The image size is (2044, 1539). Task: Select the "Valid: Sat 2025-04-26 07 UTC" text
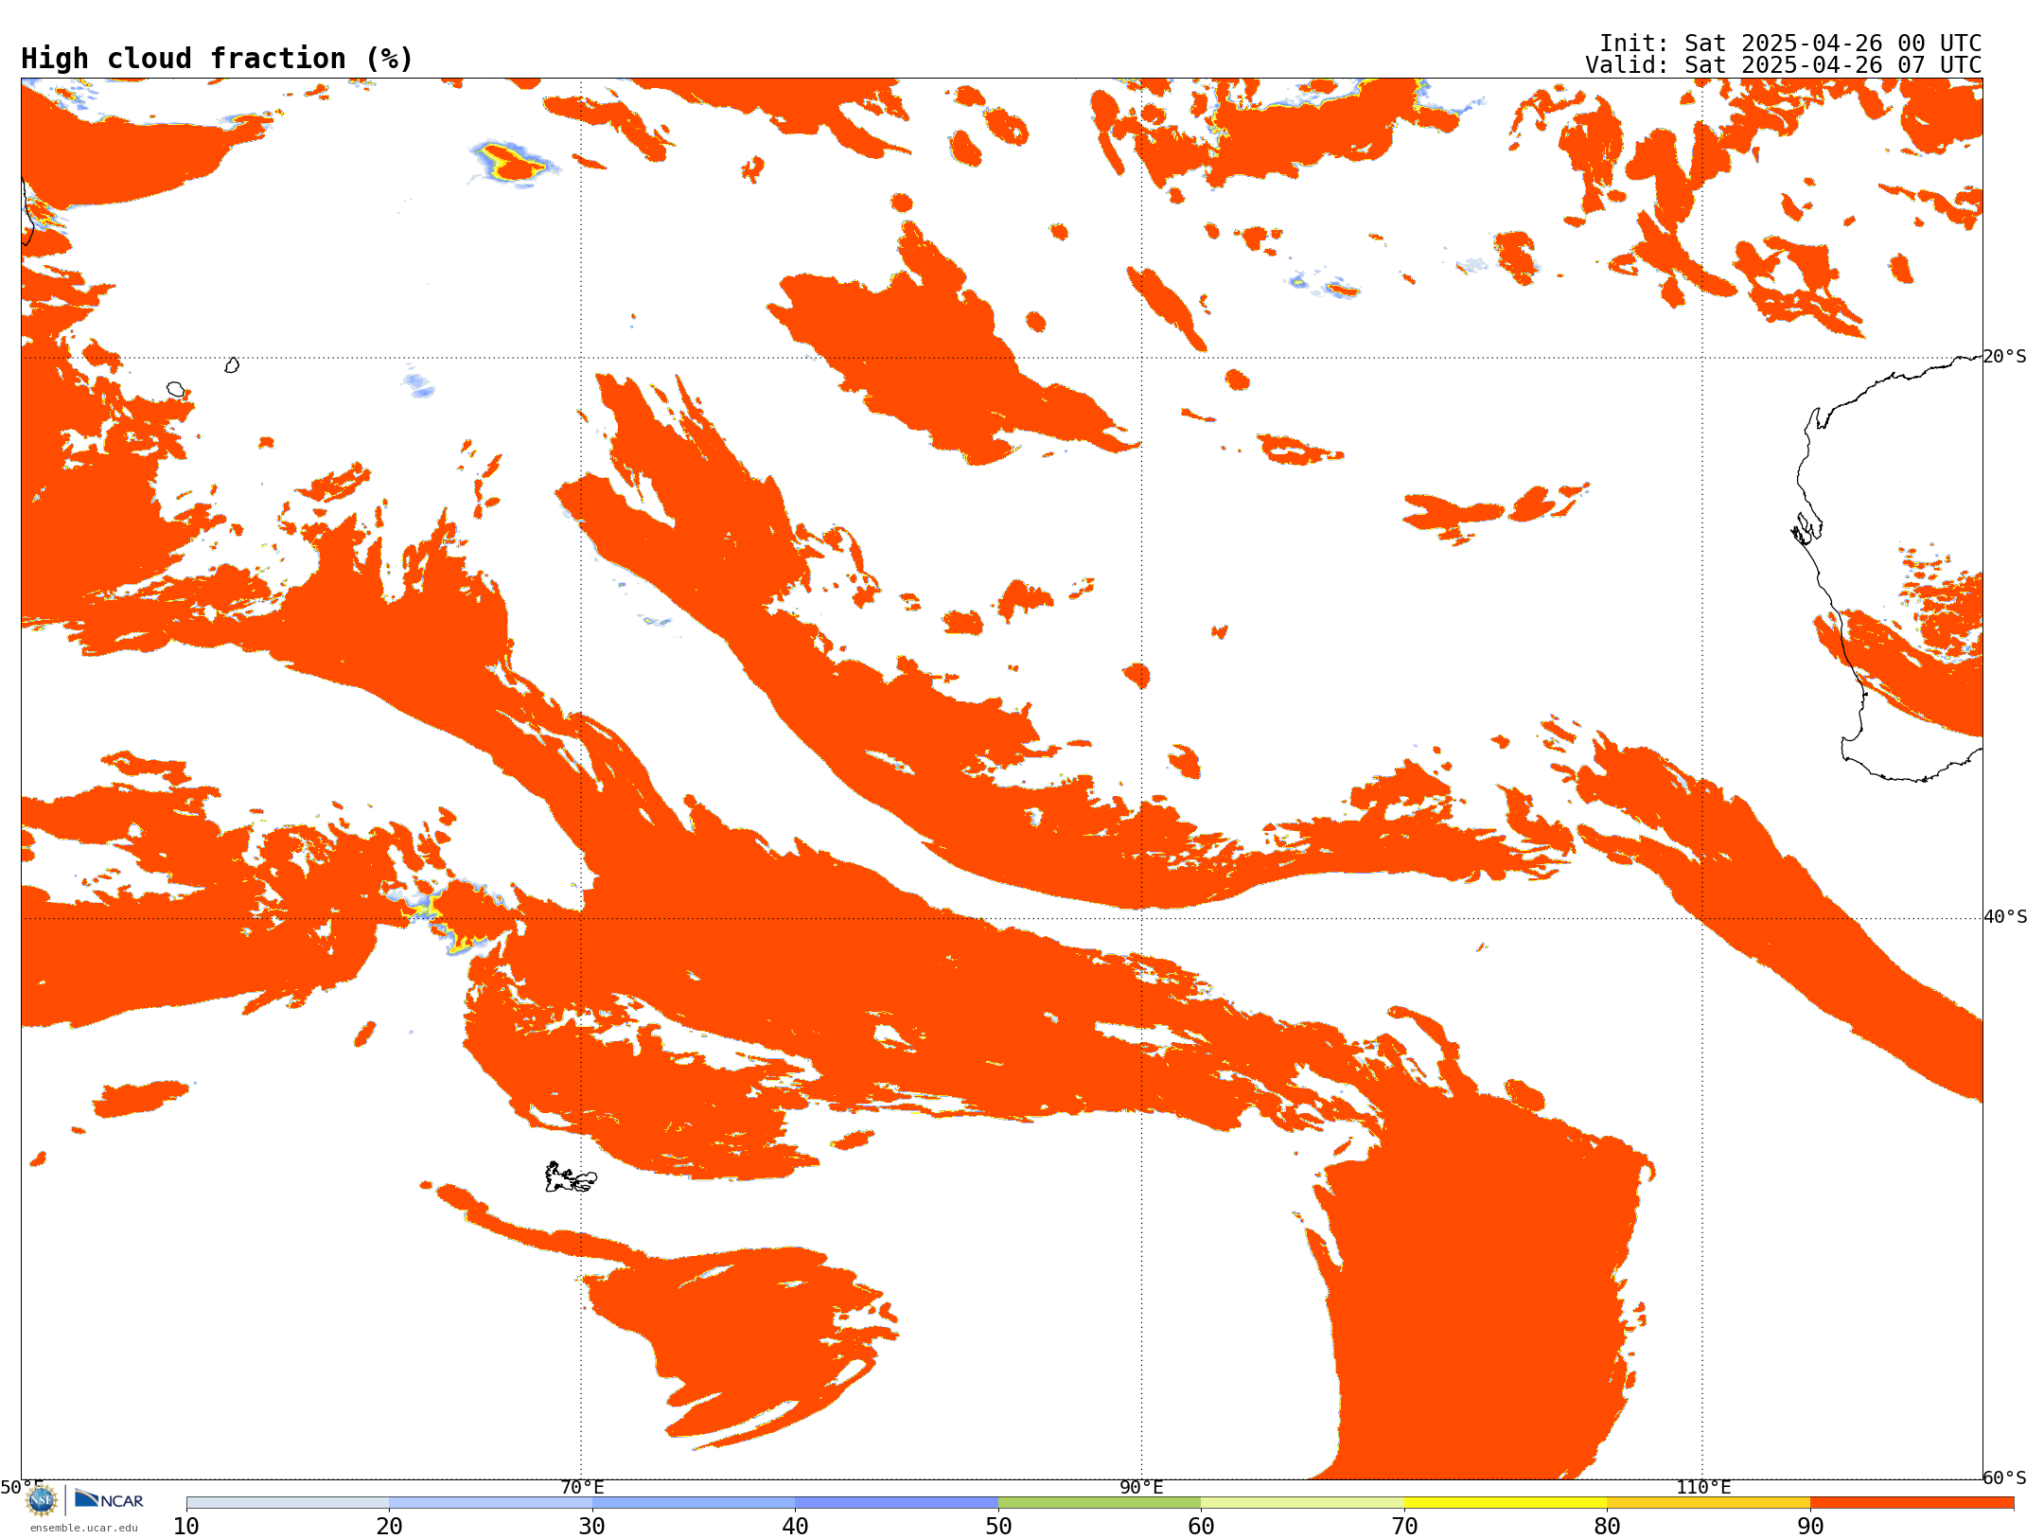pyautogui.click(x=1784, y=65)
